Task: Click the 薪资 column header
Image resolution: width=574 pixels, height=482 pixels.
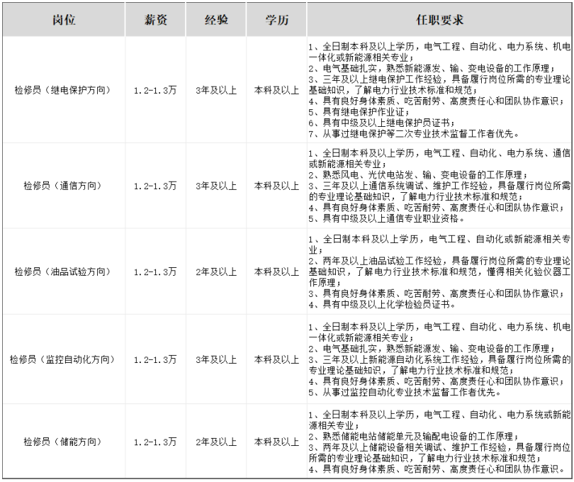Action: [155, 20]
